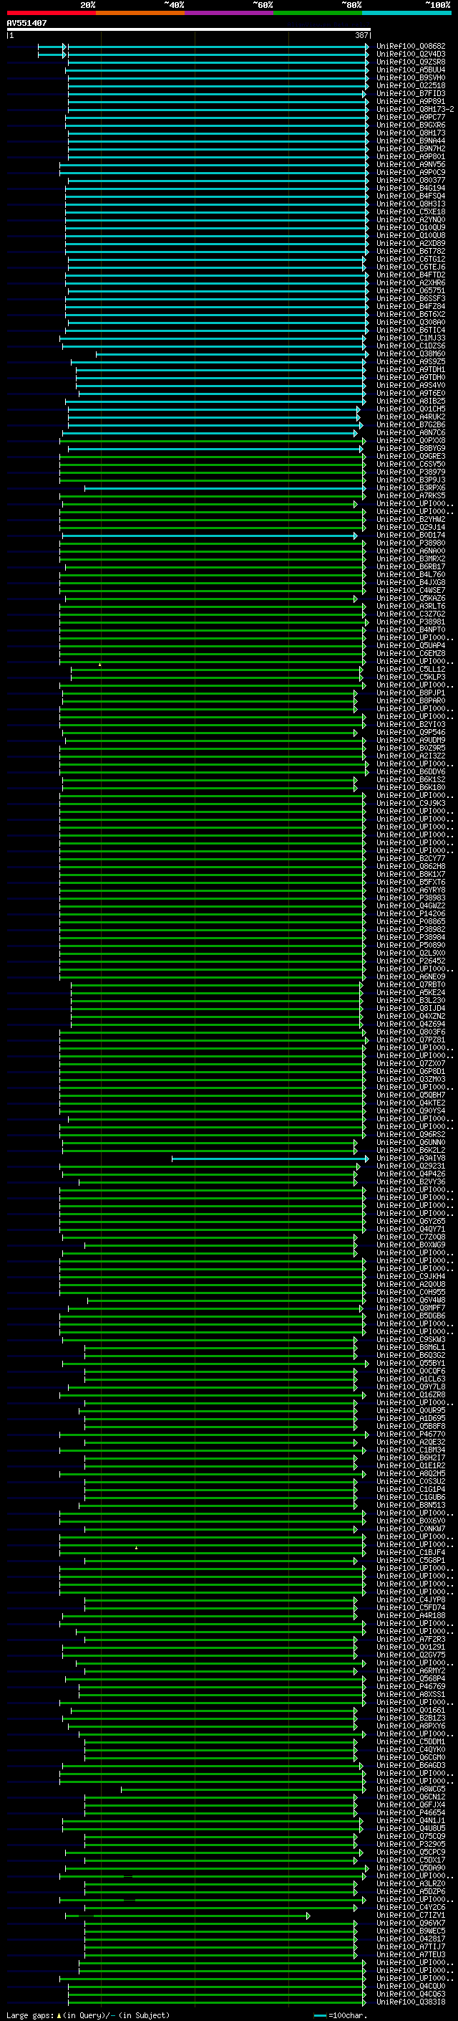
Task: Select label UniRef100_P08865
Action: click(x=410, y=922)
